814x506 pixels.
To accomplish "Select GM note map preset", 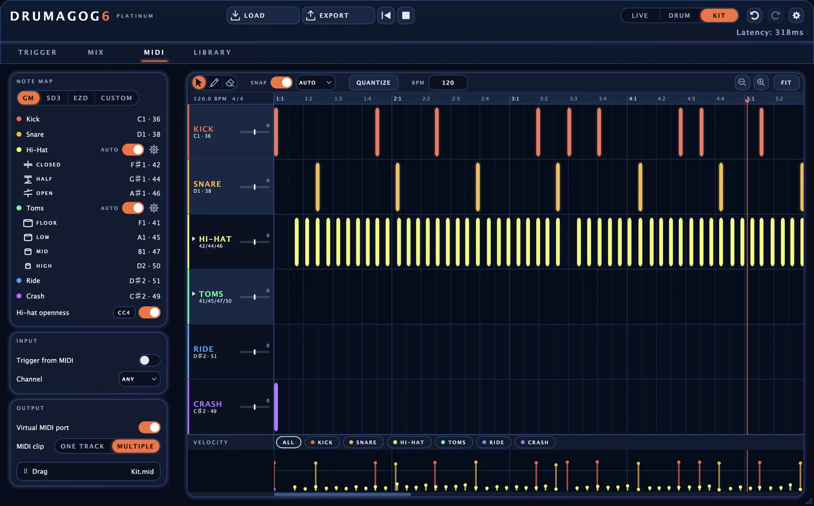I will [28, 98].
